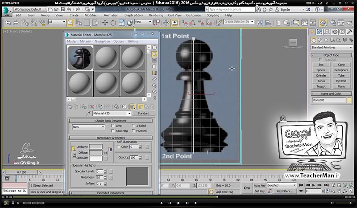This screenshot has height=208, width=357.
Task: Open Material Editor Navigation menu
Action: click(x=102, y=41)
